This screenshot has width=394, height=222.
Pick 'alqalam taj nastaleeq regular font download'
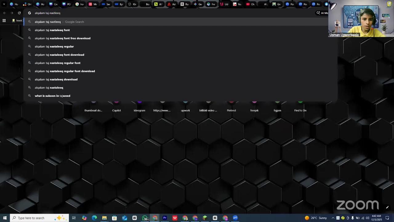pos(180,71)
